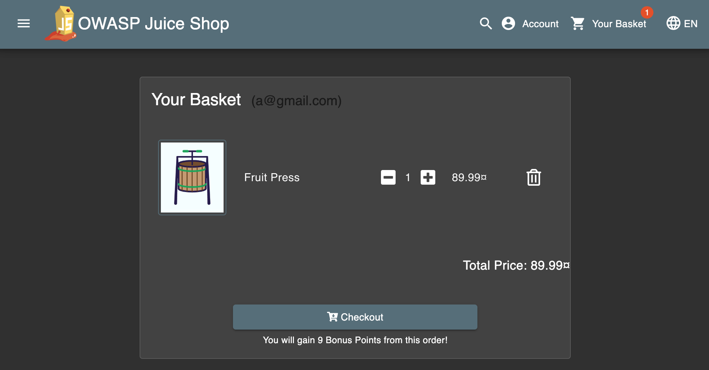Expand the EN language selector
Viewport: 709px width, 370px height.
[691, 24]
